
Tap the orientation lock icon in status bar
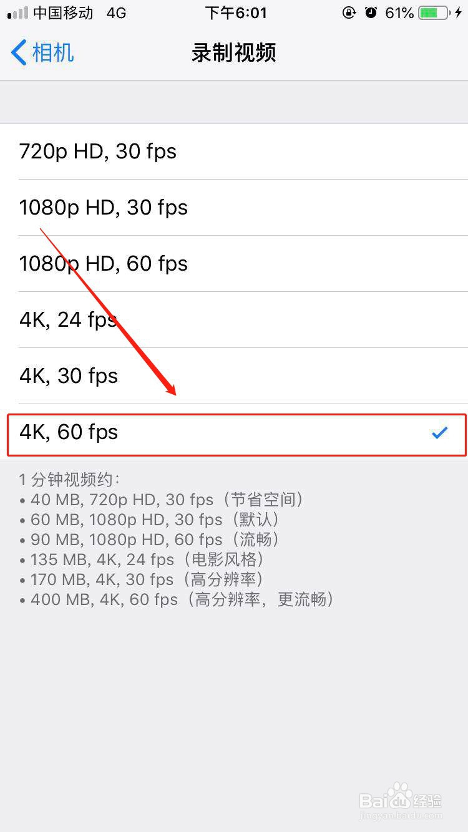(x=349, y=12)
